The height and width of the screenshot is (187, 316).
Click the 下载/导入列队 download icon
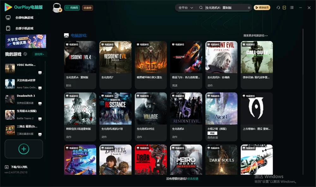[7, 167]
